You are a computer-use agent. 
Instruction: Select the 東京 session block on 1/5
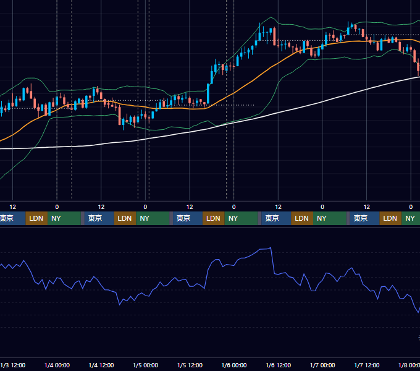pos(188,218)
